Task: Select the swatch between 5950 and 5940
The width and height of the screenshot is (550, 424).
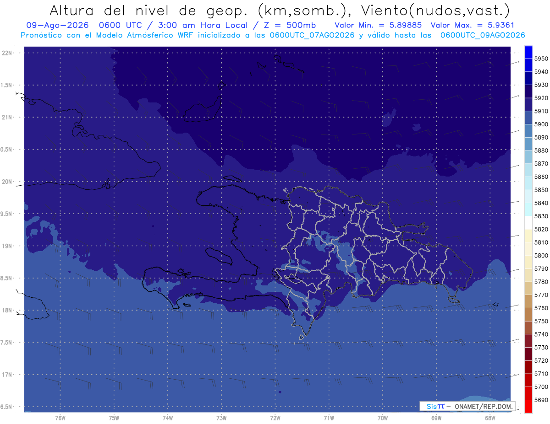Action: tap(528, 65)
